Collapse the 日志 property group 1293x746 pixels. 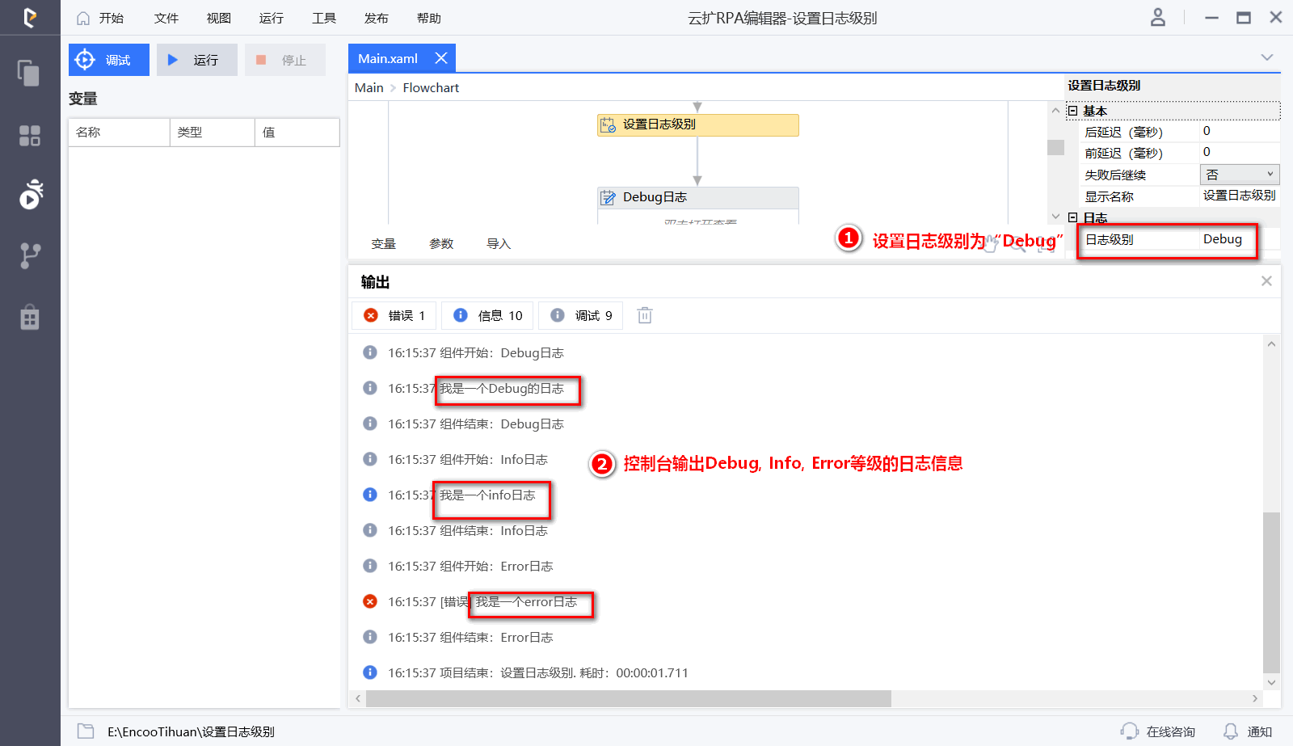(x=1072, y=217)
